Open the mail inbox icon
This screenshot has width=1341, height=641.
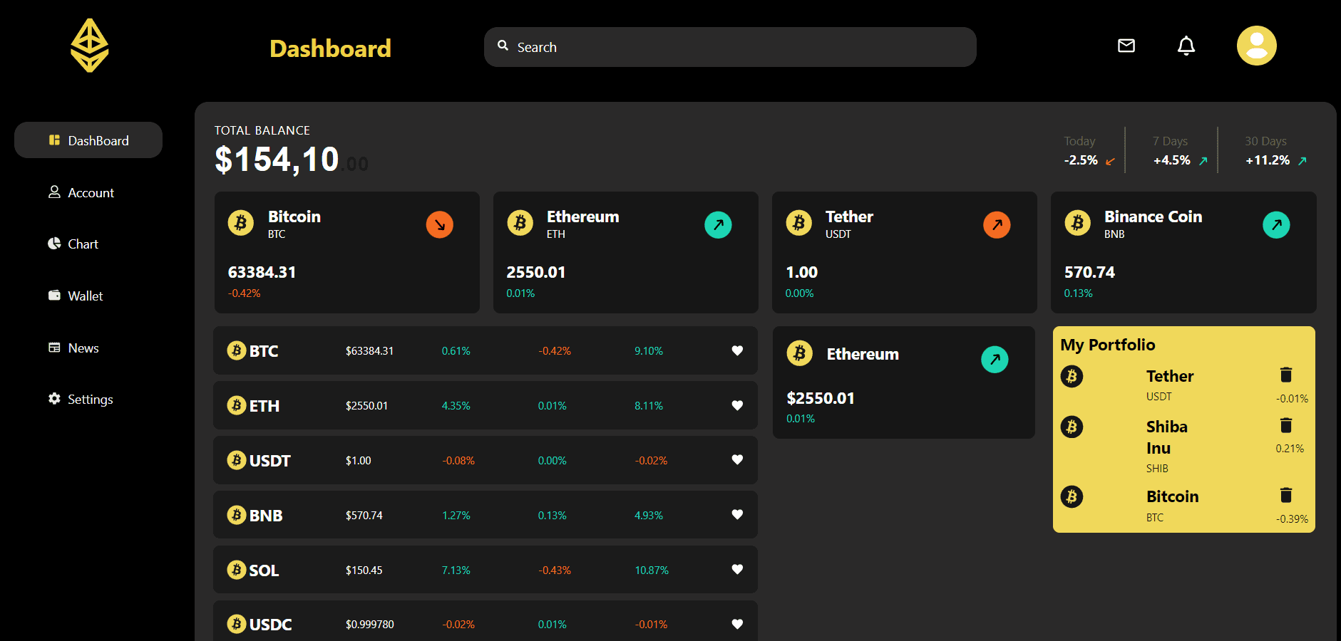coord(1126,46)
